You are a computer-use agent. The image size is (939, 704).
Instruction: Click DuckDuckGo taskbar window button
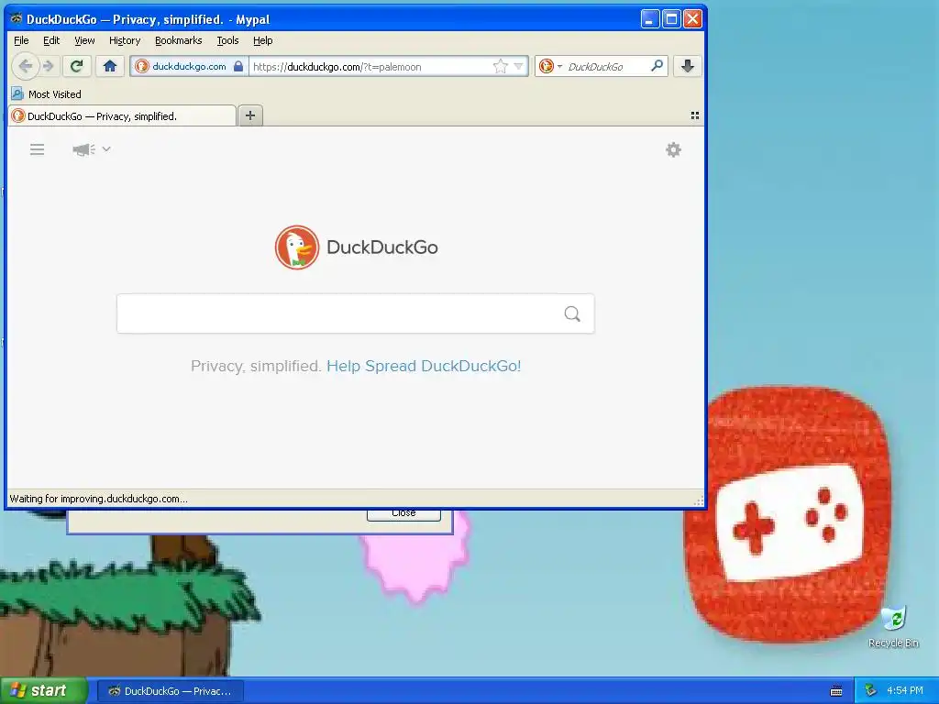tap(170, 691)
